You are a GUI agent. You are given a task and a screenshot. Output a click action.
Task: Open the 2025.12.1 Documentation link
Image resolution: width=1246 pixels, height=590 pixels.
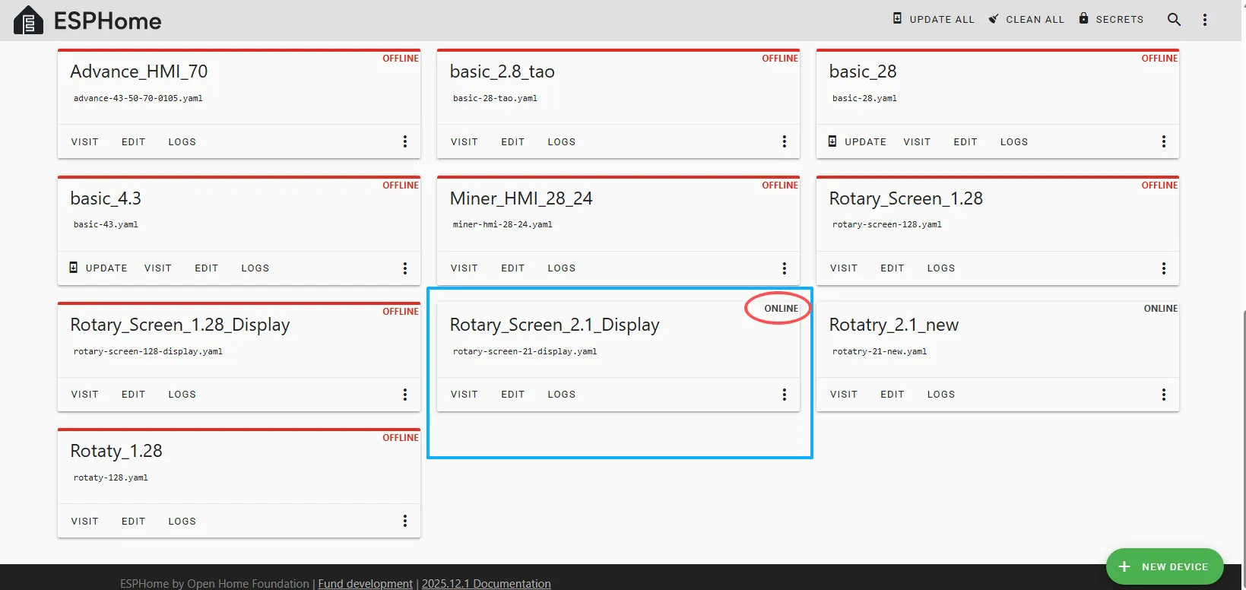click(486, 583)
